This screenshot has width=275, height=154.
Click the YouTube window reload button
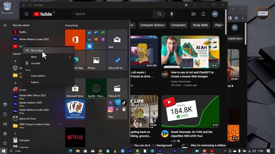[30, 5]
